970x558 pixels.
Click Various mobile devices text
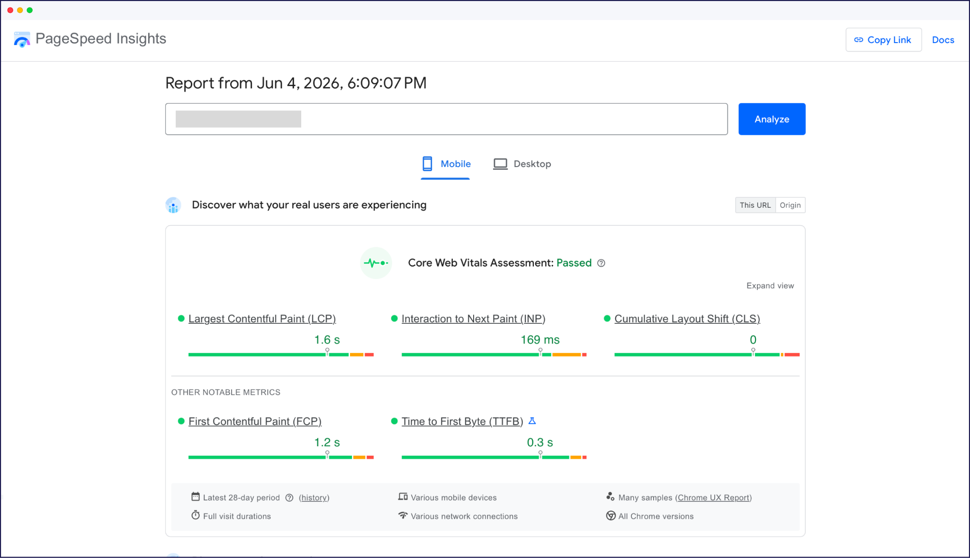click(x=453, y=498)
